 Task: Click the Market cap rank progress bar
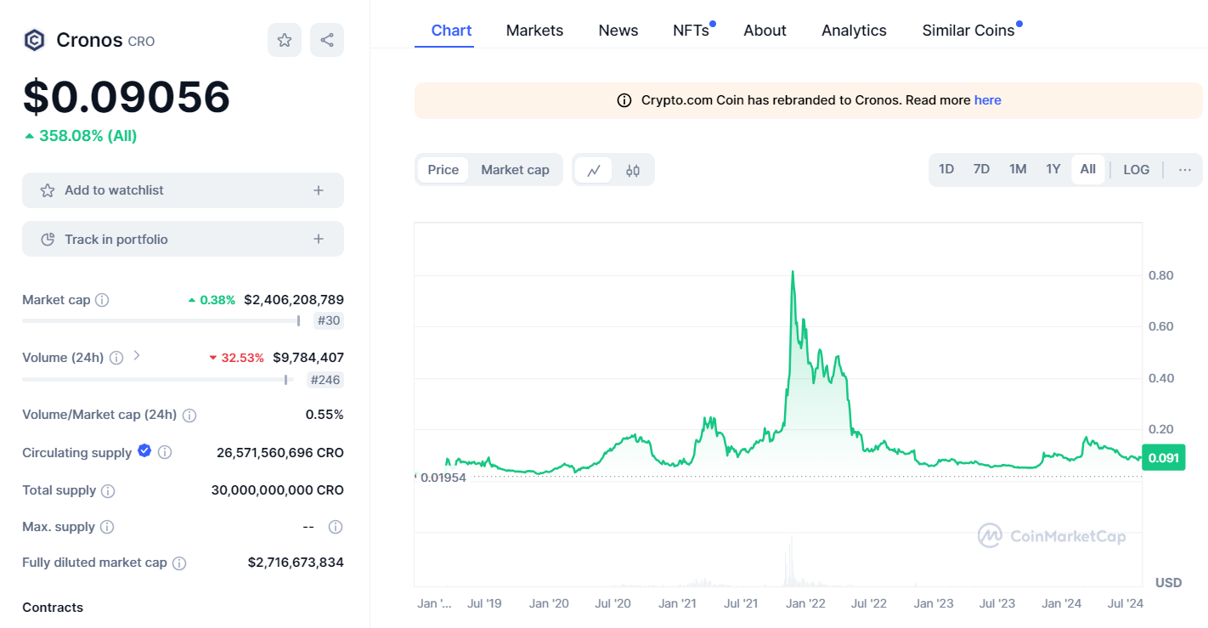click(161, 320)
